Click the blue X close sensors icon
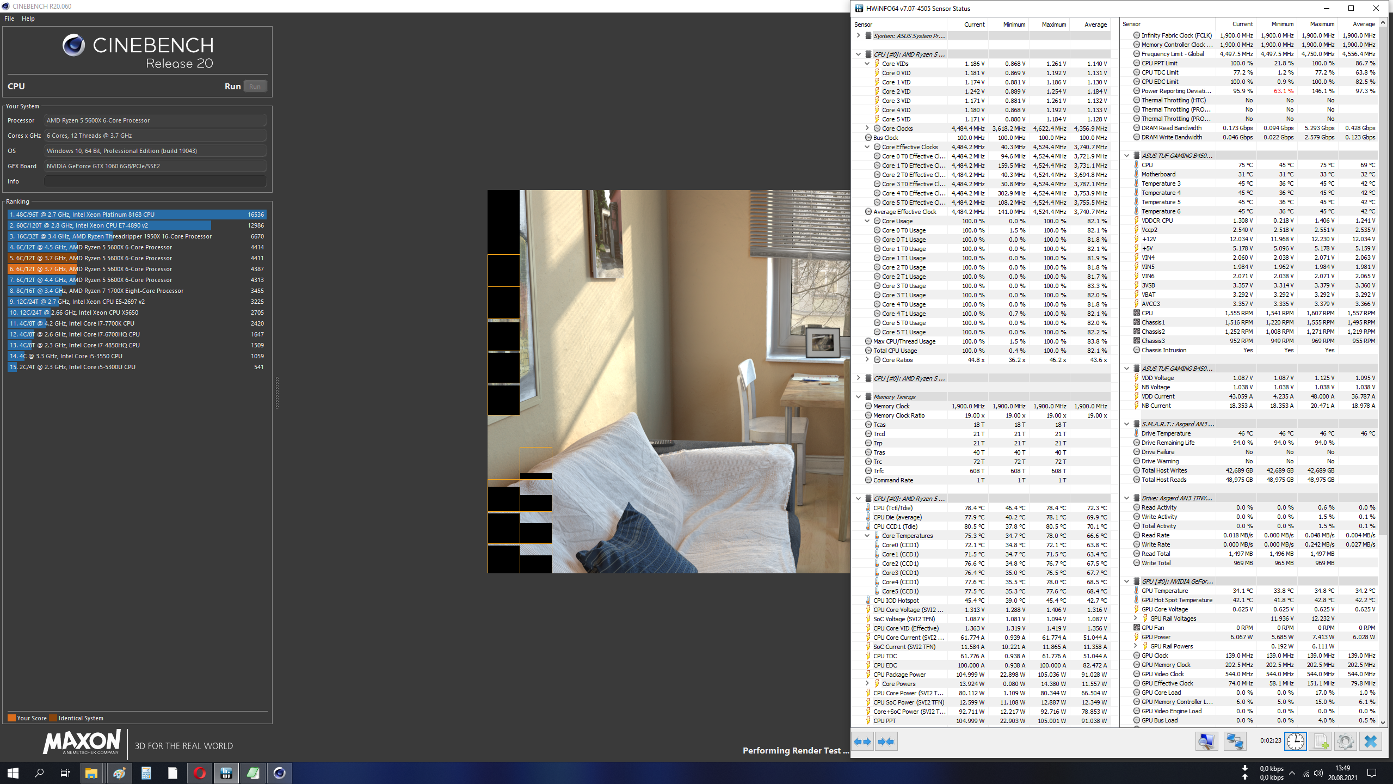This screenshot has height=784, width=1393. click(x=1371, y=742)
